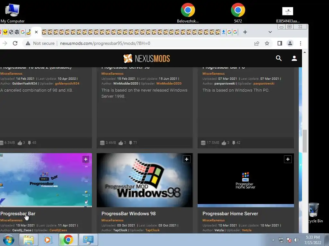Click Miscellaneous category under Progressbar Home Server
329x246 pixels.
pos(213,220)
